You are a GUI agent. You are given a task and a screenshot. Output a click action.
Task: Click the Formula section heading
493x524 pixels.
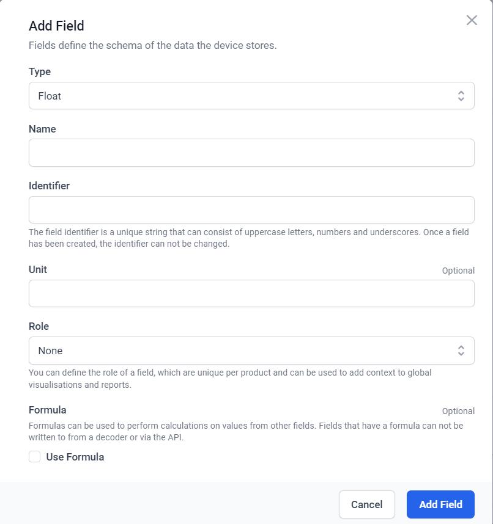47,410
